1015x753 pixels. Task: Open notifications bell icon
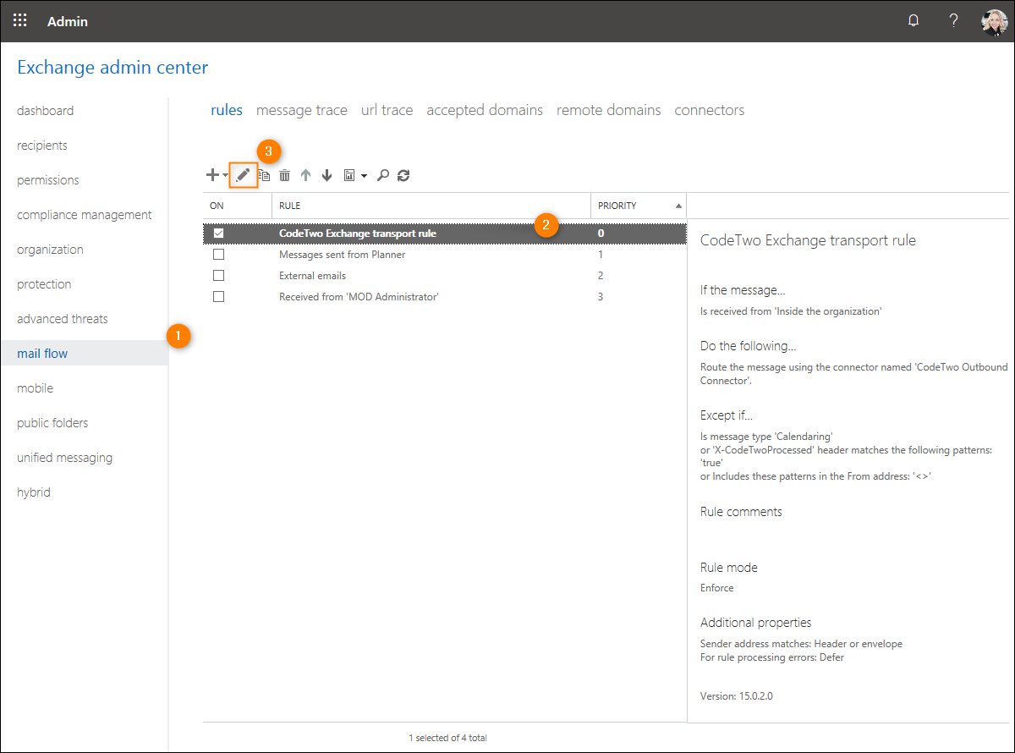point(913,21)
